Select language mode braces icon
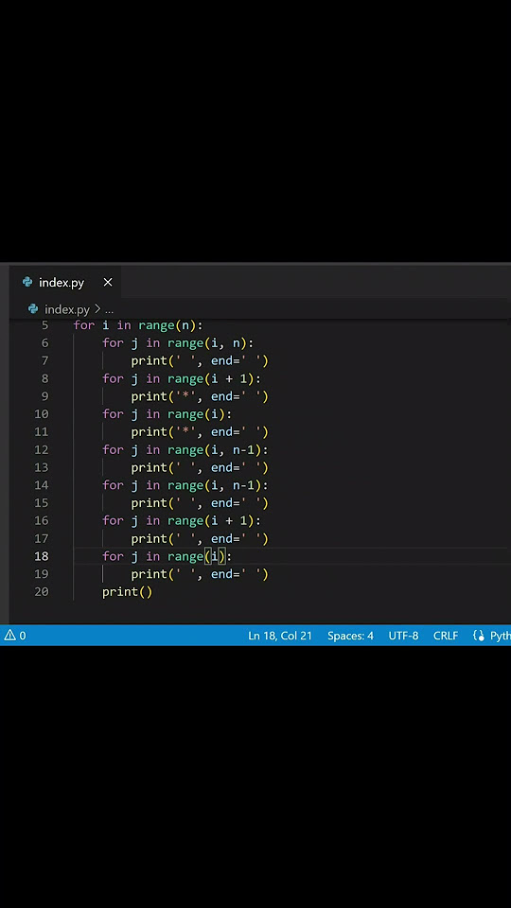 (x=479, y=636)
